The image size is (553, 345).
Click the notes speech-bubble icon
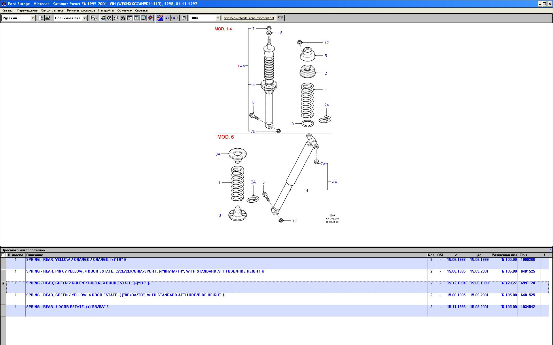click(184, 18)
